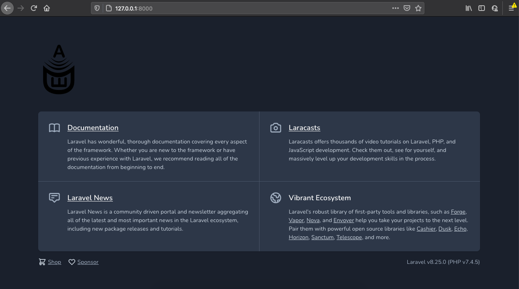Open the Dusk library link

(x=445, y=229)
